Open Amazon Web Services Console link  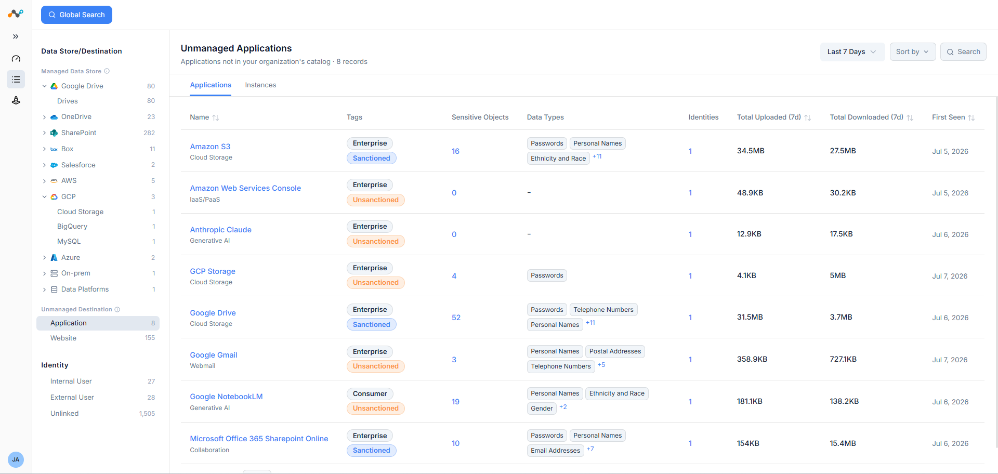pyautogui.click(x=245, y=188)
